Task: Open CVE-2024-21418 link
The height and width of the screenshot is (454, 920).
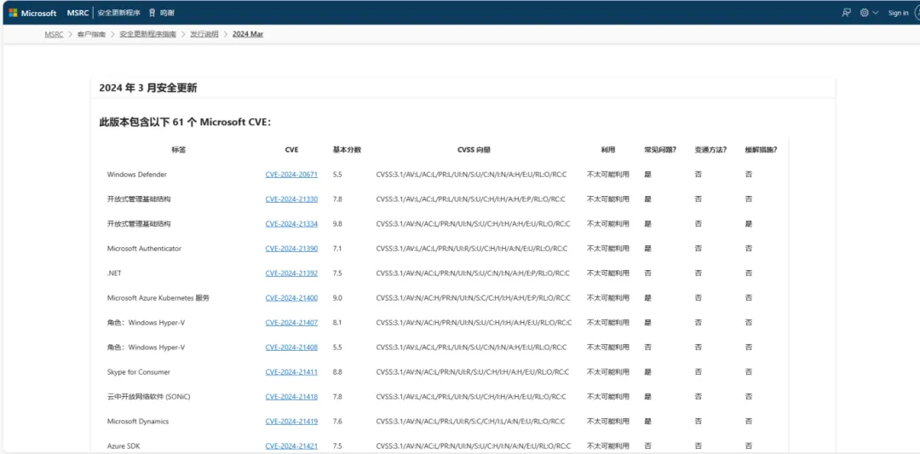Action: tap(291, 397)
